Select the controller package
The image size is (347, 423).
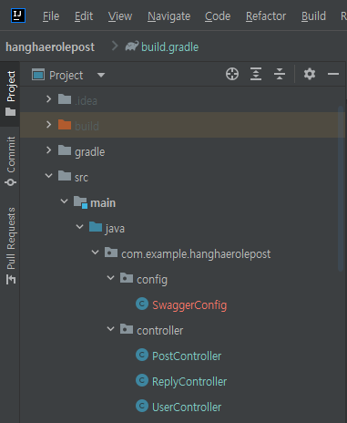[159, 331]
